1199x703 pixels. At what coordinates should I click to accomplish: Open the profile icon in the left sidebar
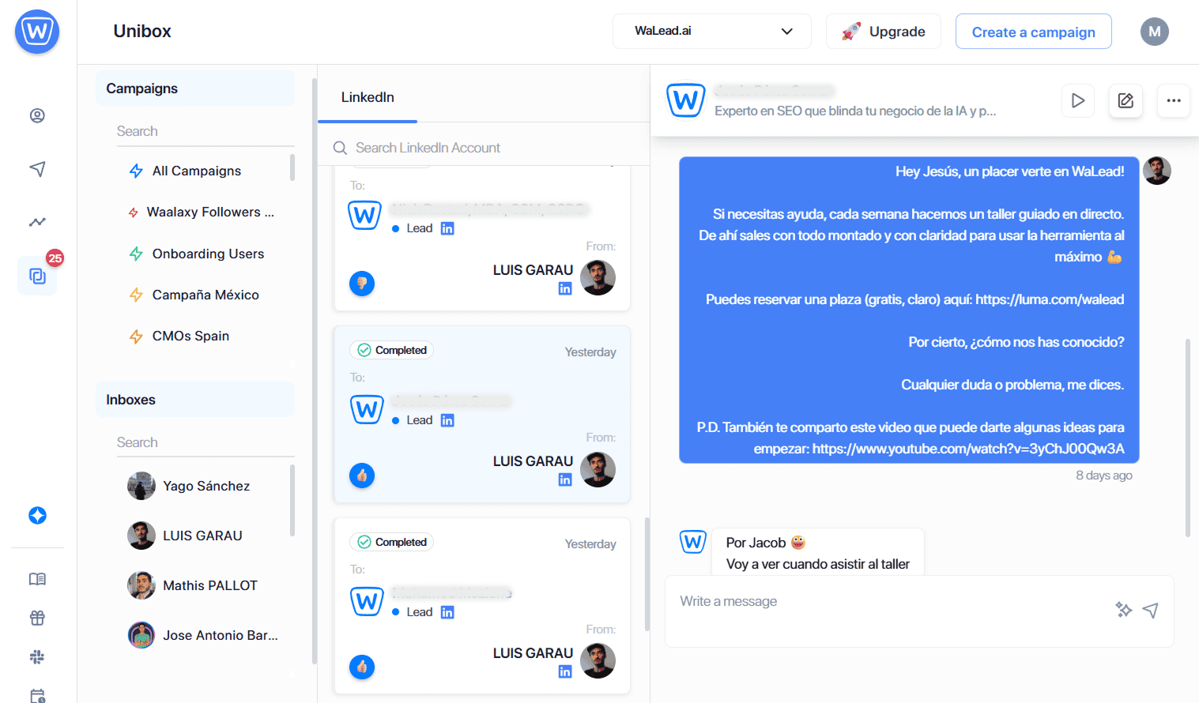(x=37, y=115)
